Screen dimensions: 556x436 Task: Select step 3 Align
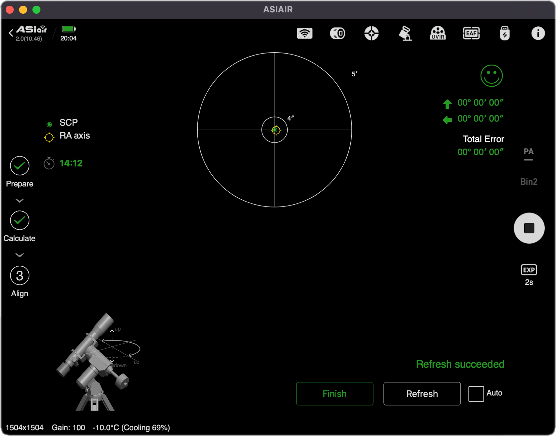pos(20,275)
